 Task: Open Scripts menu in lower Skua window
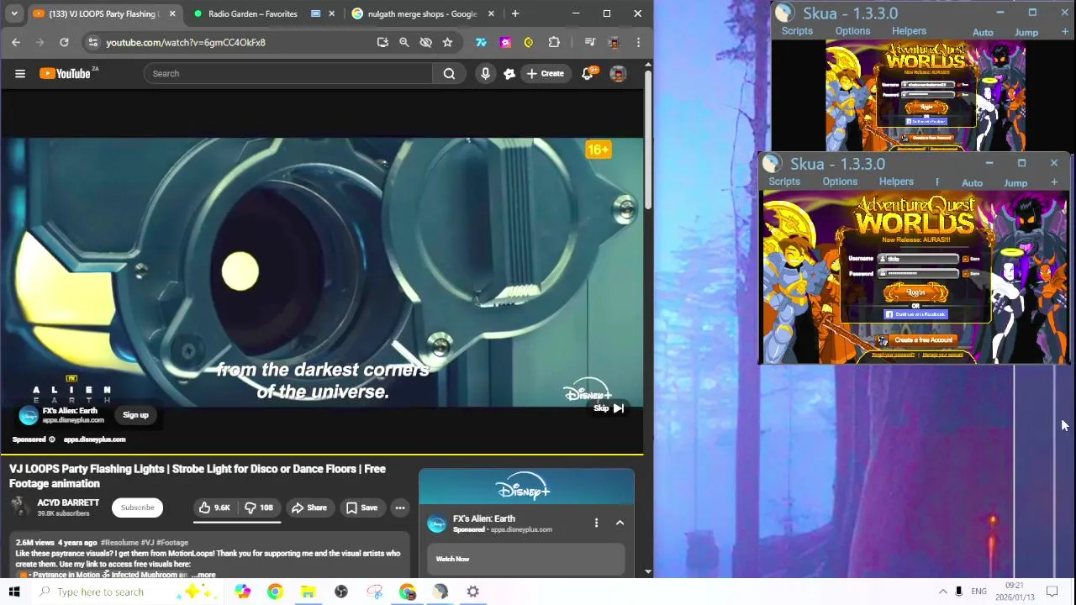(784, 181)
